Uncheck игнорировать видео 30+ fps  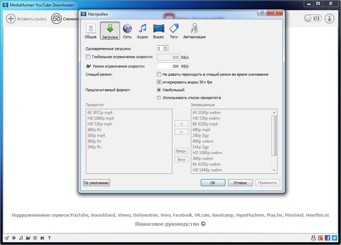159,82
